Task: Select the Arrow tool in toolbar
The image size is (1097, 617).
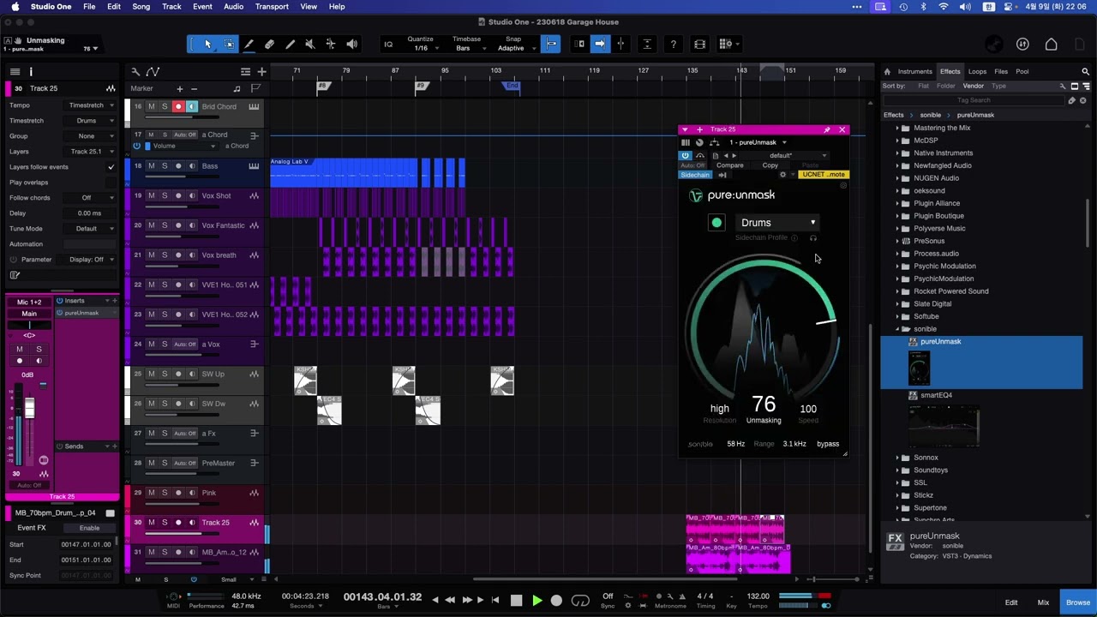Action: click(x=207, y=44)
